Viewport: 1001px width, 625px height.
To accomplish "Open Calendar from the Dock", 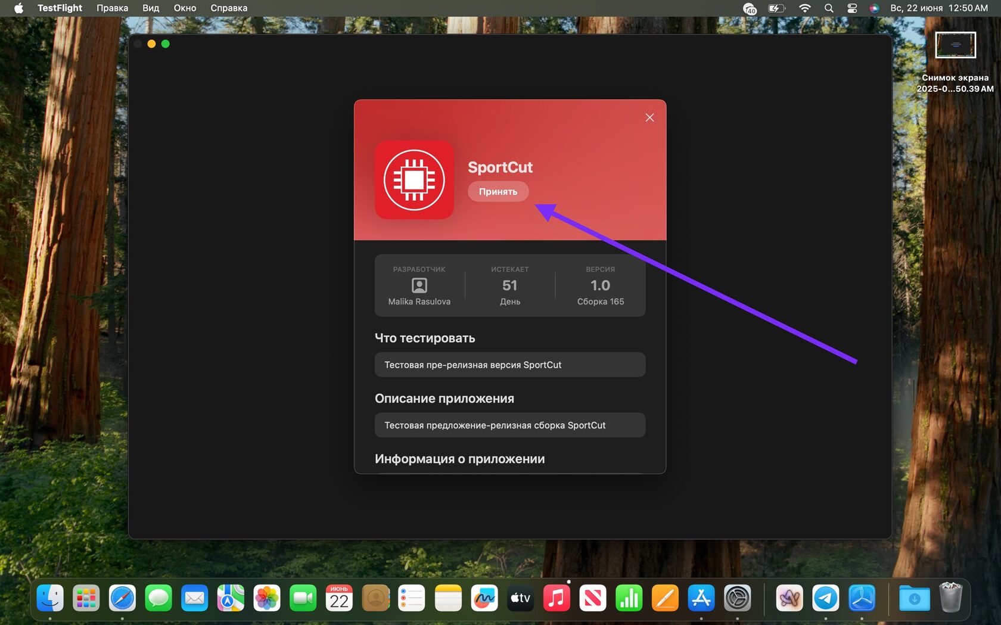I will [339, 598].
